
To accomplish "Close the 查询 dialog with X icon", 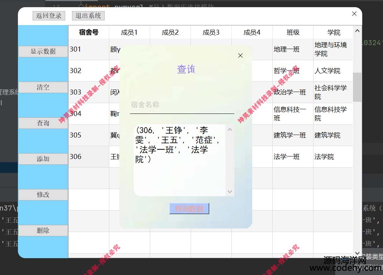I will 240,56.
